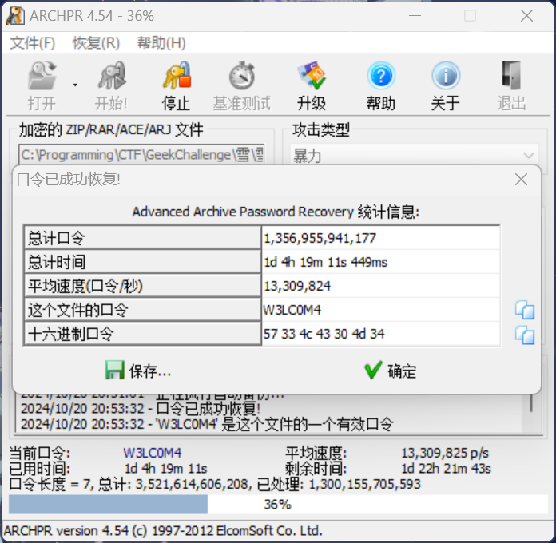Close the password recovered dialog
Screen dimensions: 556x543
521,180
